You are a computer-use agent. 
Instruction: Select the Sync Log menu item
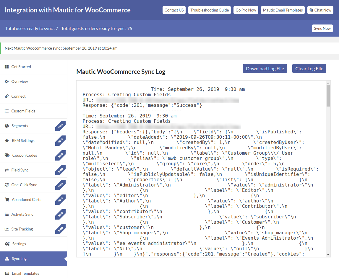tap(33, 259)
